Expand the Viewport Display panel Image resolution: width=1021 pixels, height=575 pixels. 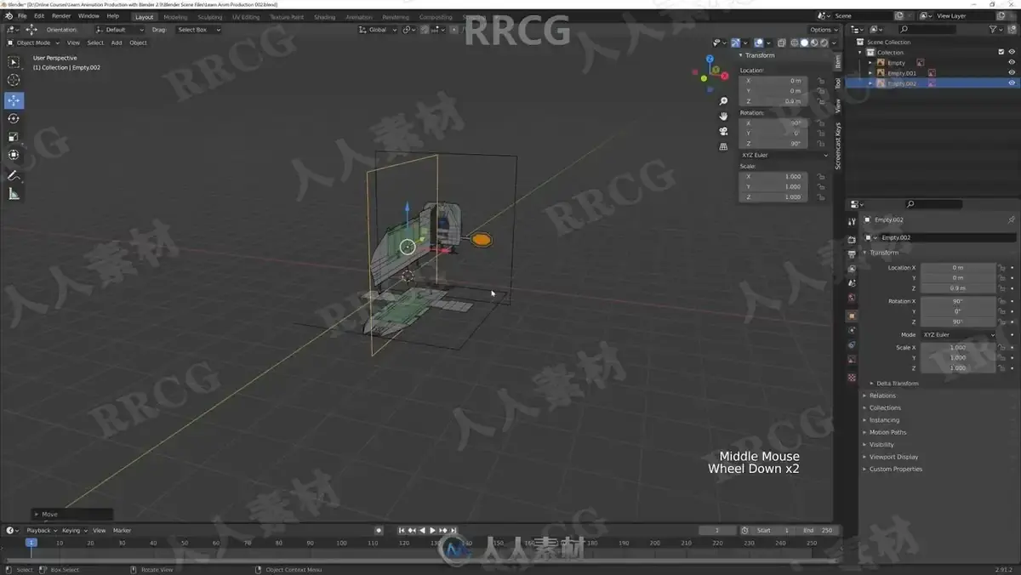[x=892, y=457]
